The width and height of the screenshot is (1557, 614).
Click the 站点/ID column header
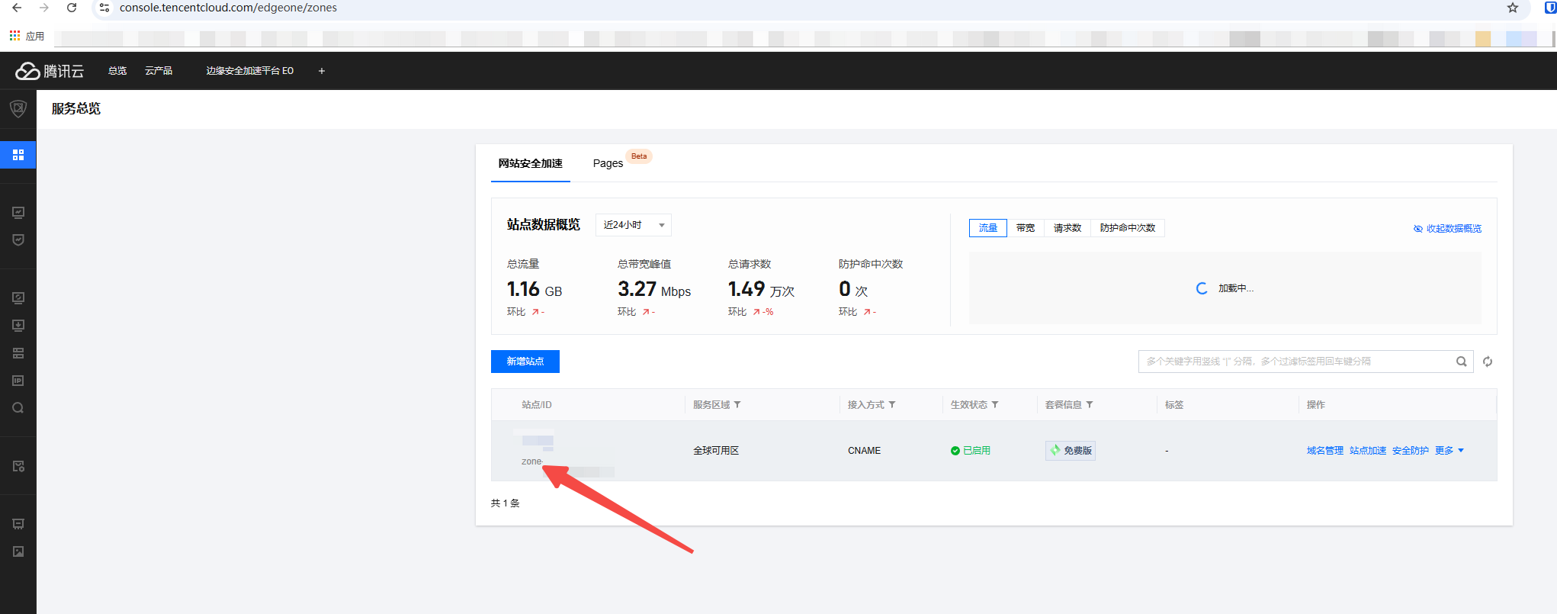pyautogui.click(x=537, y=405)
